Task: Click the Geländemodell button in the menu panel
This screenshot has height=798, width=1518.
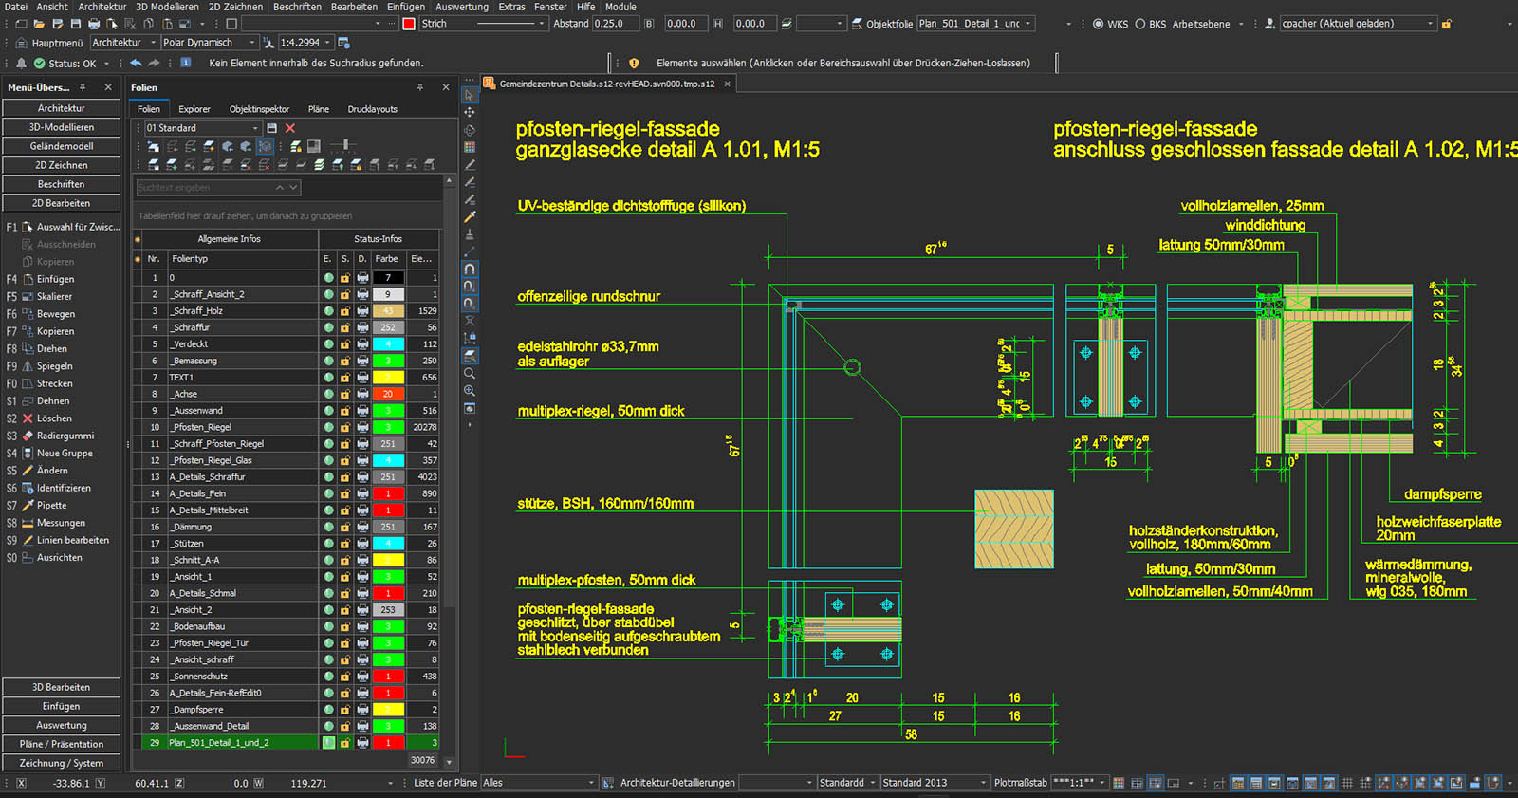Action: [x=62, y=146]
